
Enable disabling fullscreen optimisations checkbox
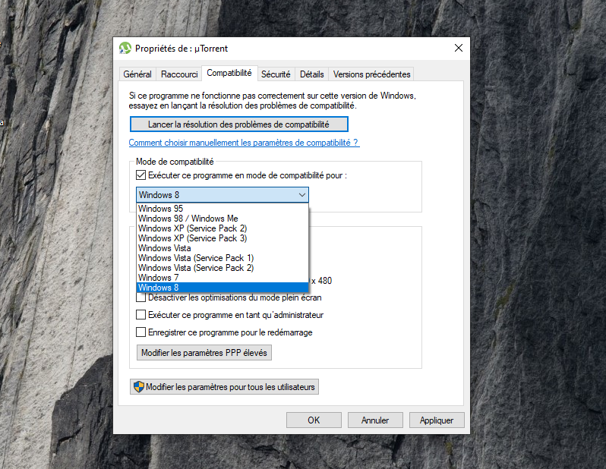140,297
